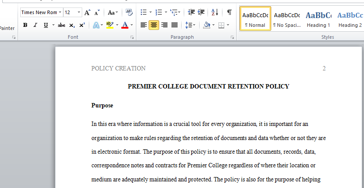Viewport: 364px width, 188px height.
Task: Click the Shading paint bucket icon
Action: pyautogui.click(x=207, y=25)
